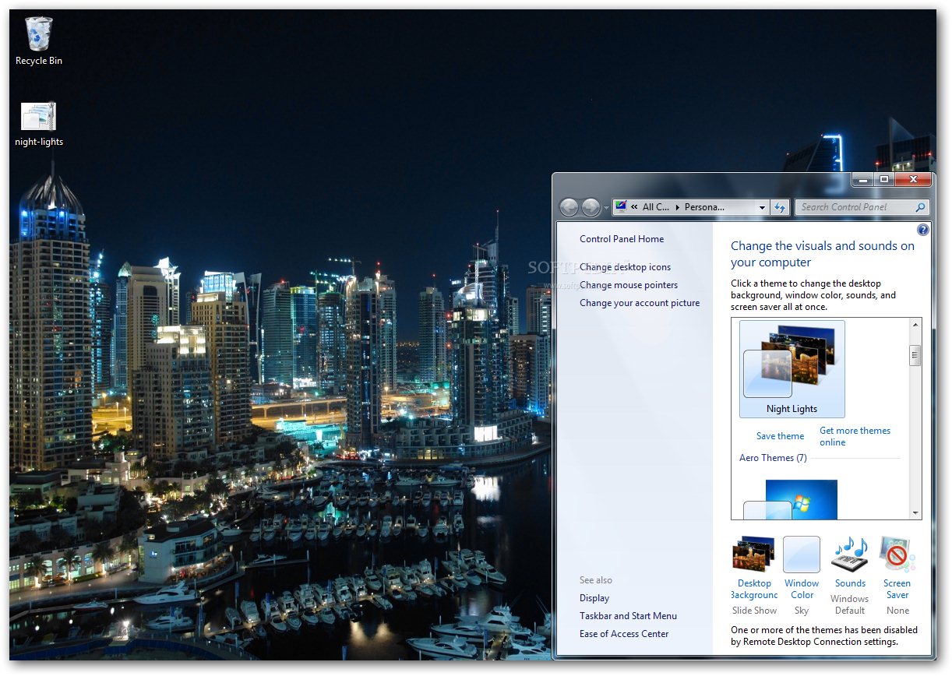Screen dimensions: 952x676
Task: Refresh the Control Panel view
Action: pyautogui.click(x=780, y=207)
